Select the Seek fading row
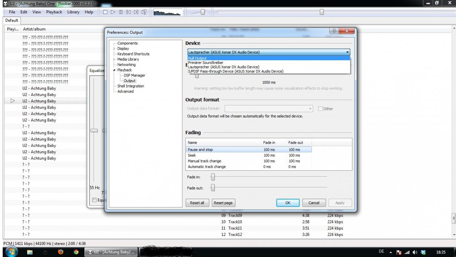456x257 pixels. point(249,155)
